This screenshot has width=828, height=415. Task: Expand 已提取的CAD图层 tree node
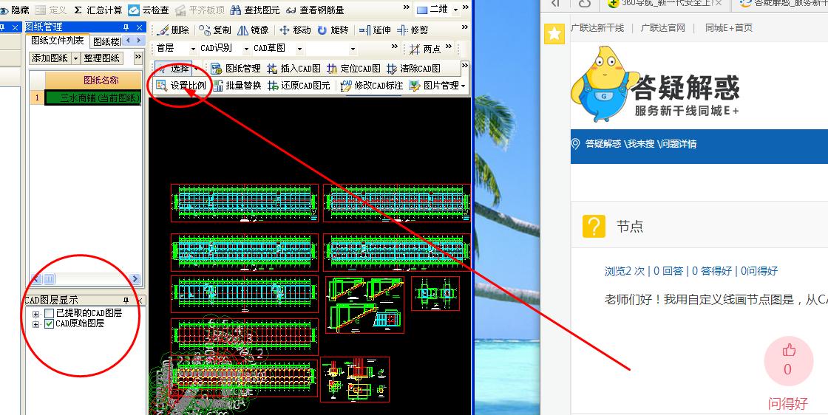click(36, 314)
